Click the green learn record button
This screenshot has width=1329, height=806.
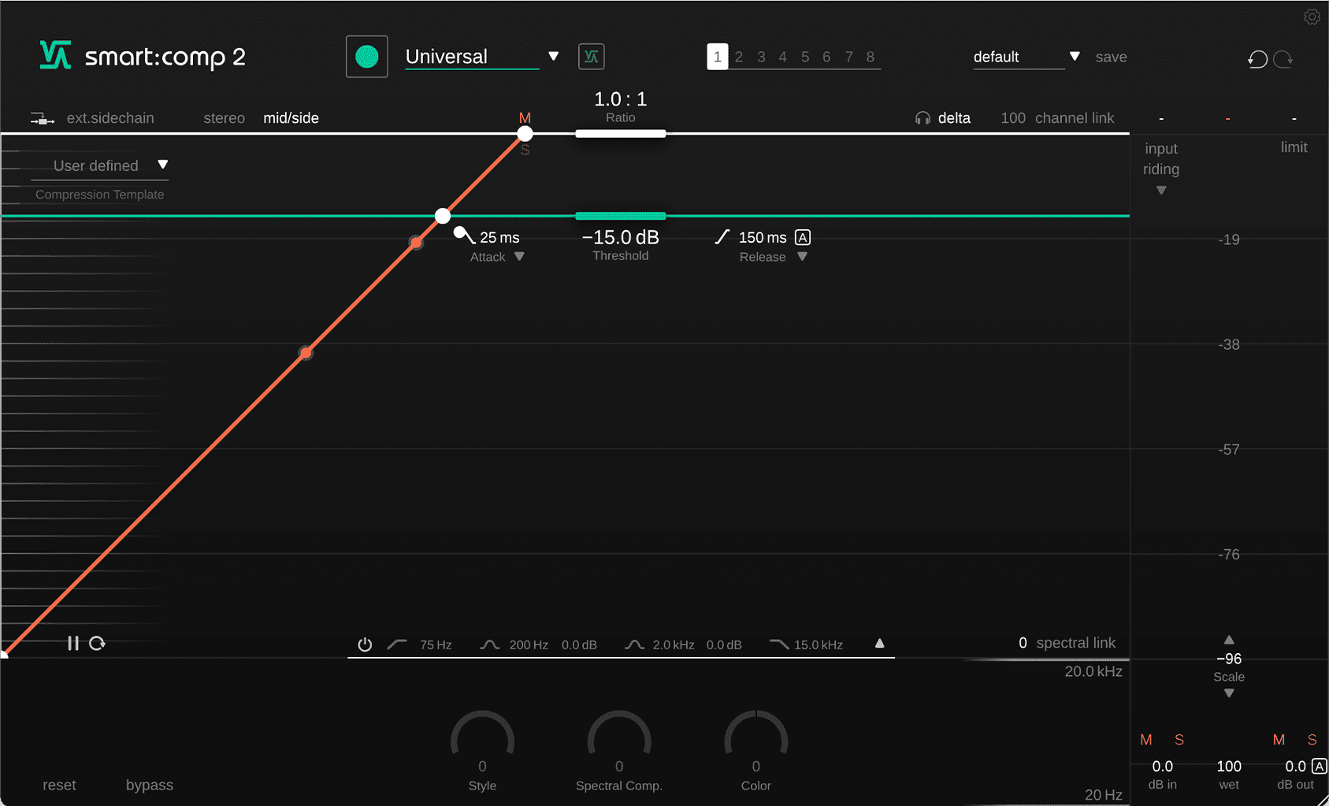tap(367, 57)
